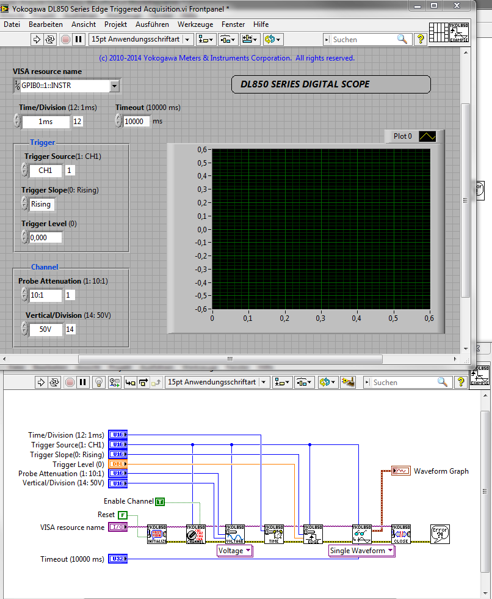Viewport: 492px width, 599px height.
Task: Open block diagram Reorder menu
Action: click(328, 382)
